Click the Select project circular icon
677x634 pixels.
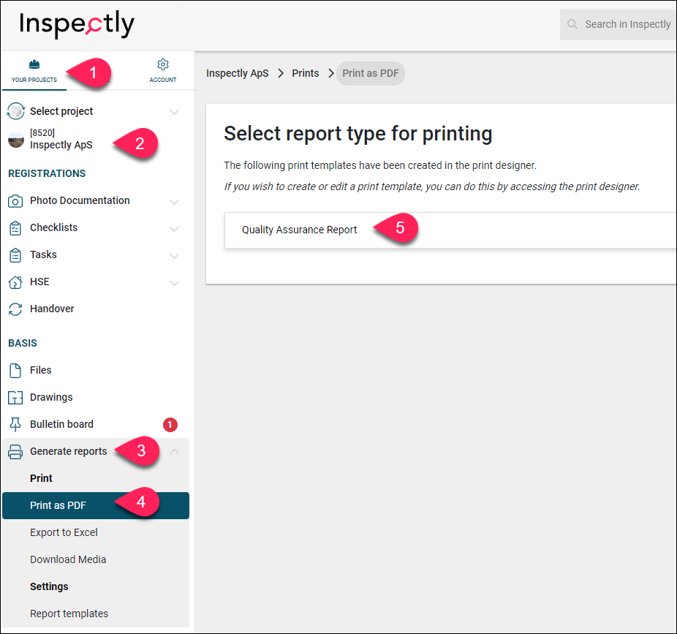click(x=16, y=111)
